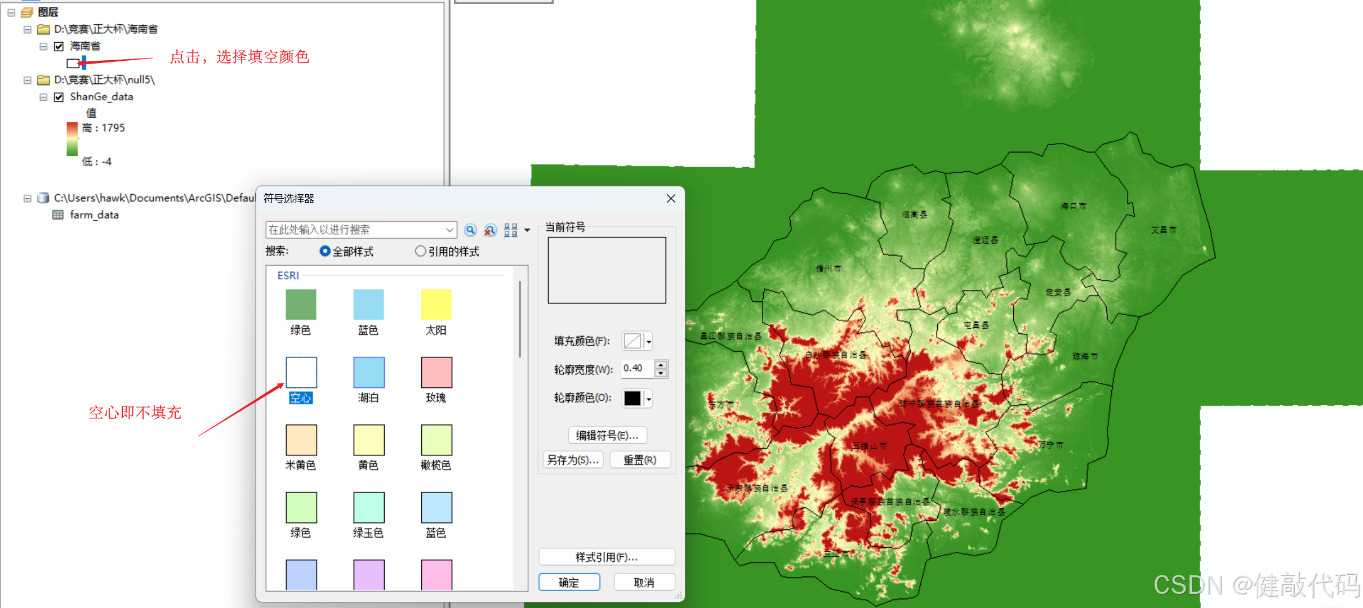
Task: Open the 轮廓颜色 outline color dropdown
Action: tap(649, 399)
